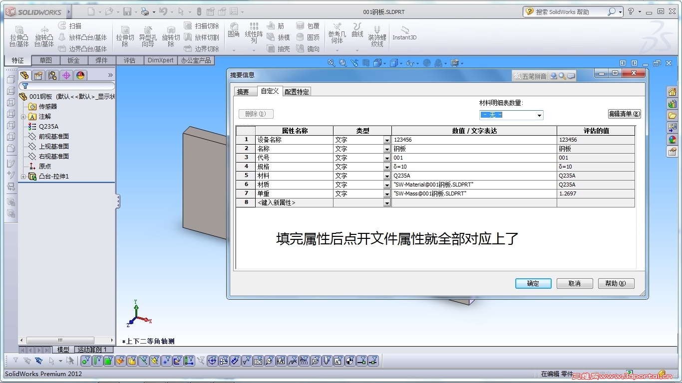The height and width of the screenshot is (383, 682).
Task: Choose the 扫描切除 swept cut tool
Action: [201, 26]
